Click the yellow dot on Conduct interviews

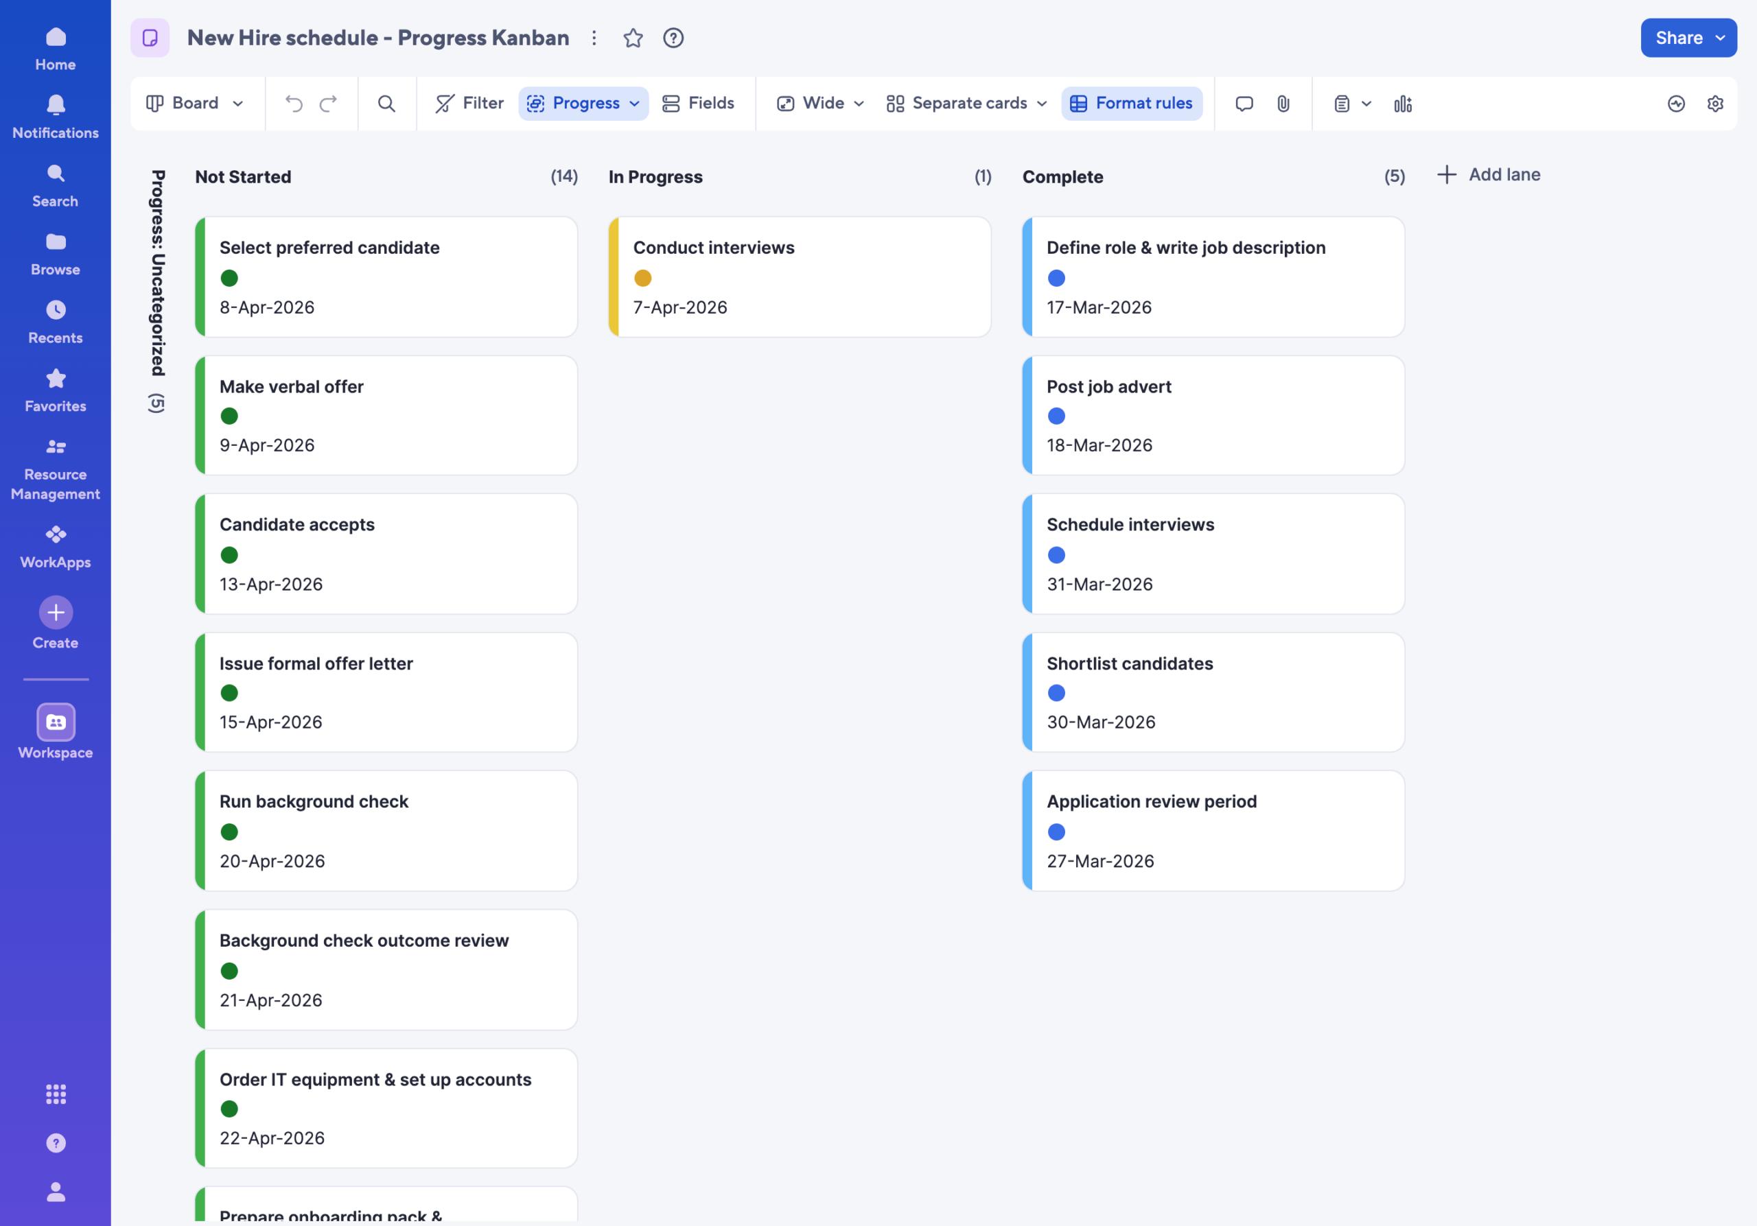pos(643,279)
